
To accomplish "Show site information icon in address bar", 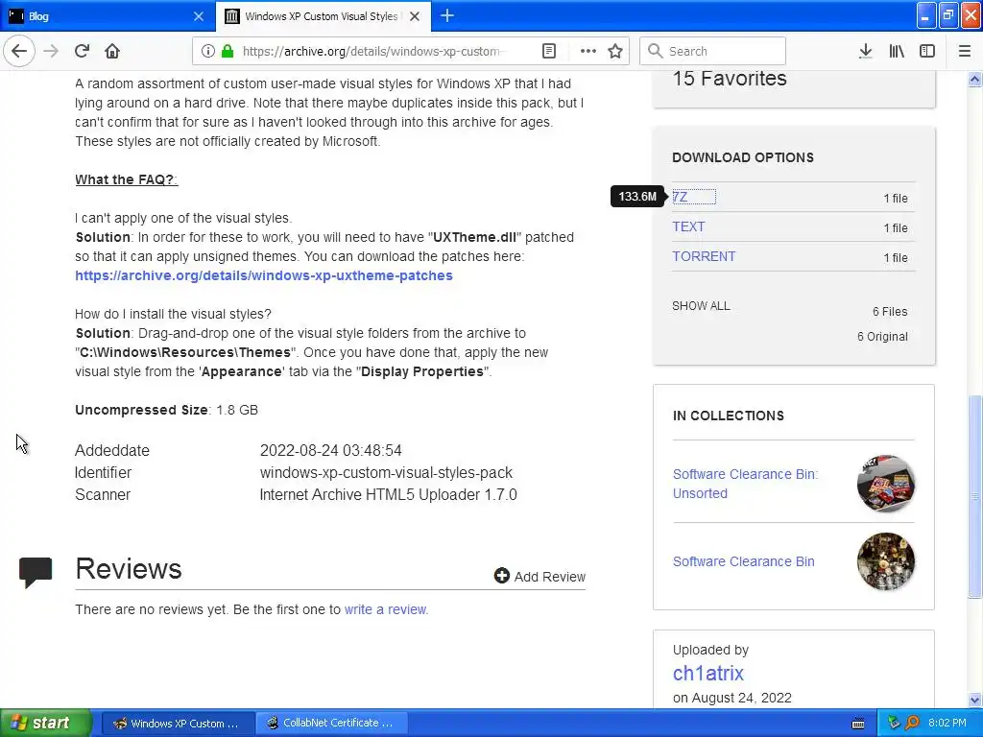I will (207, 51).
